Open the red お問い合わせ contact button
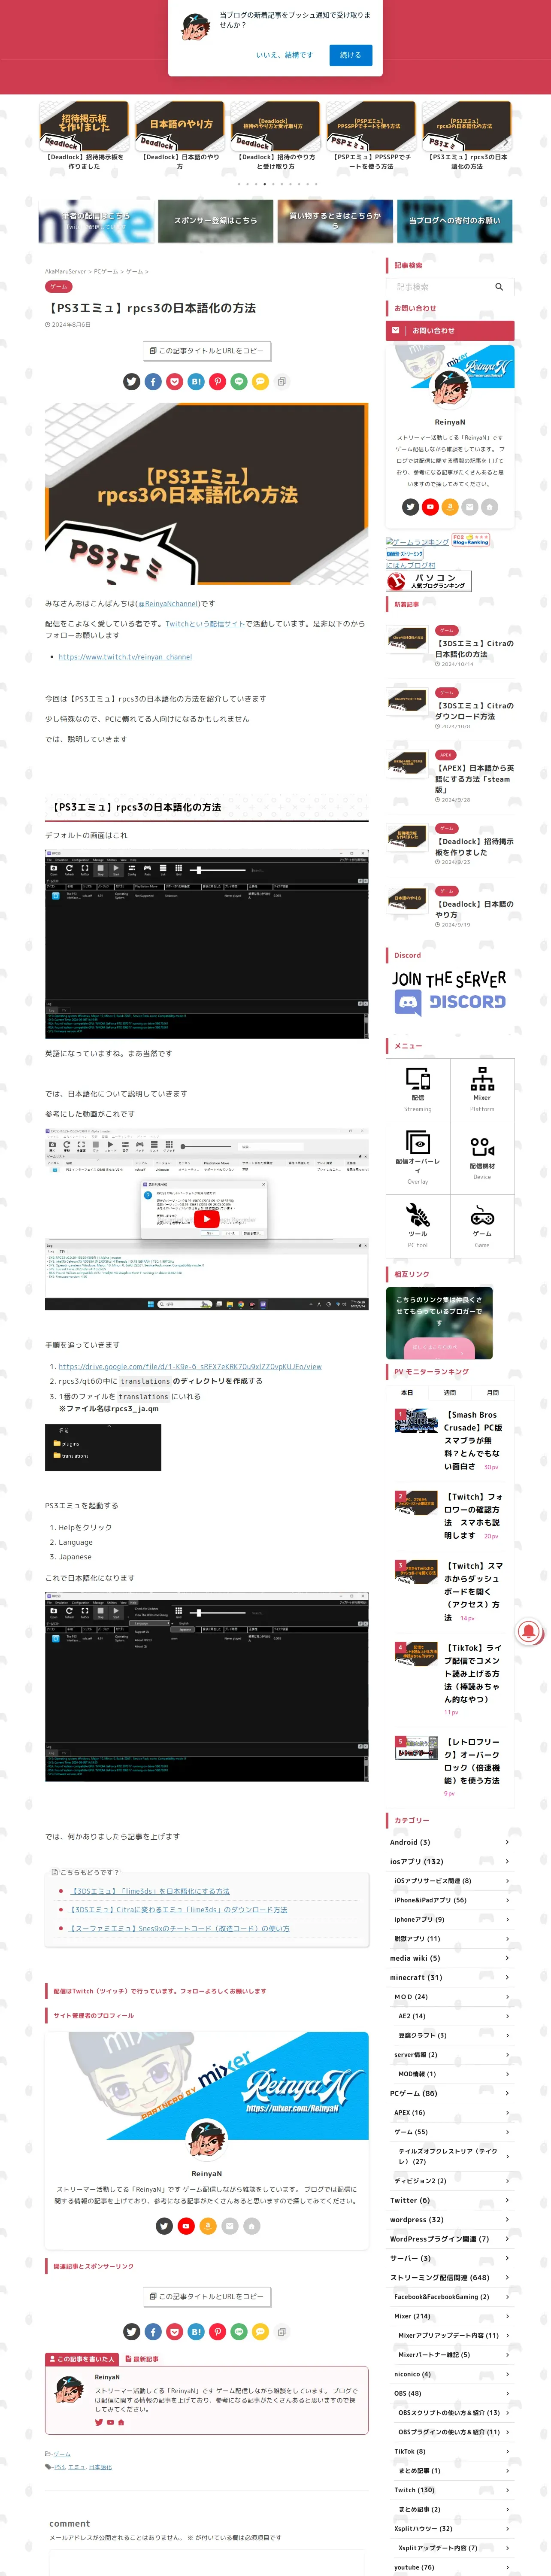Screen dimensions: 551x2576 (x=450, y=330)
